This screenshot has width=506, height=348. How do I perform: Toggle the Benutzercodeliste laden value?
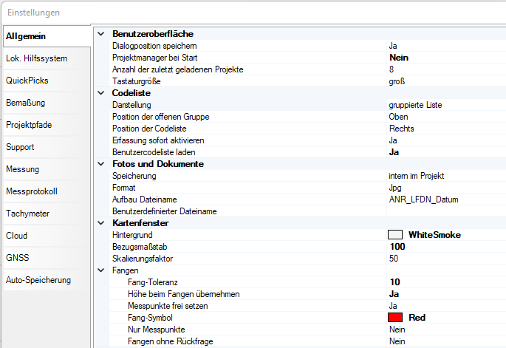coord(443,152)
